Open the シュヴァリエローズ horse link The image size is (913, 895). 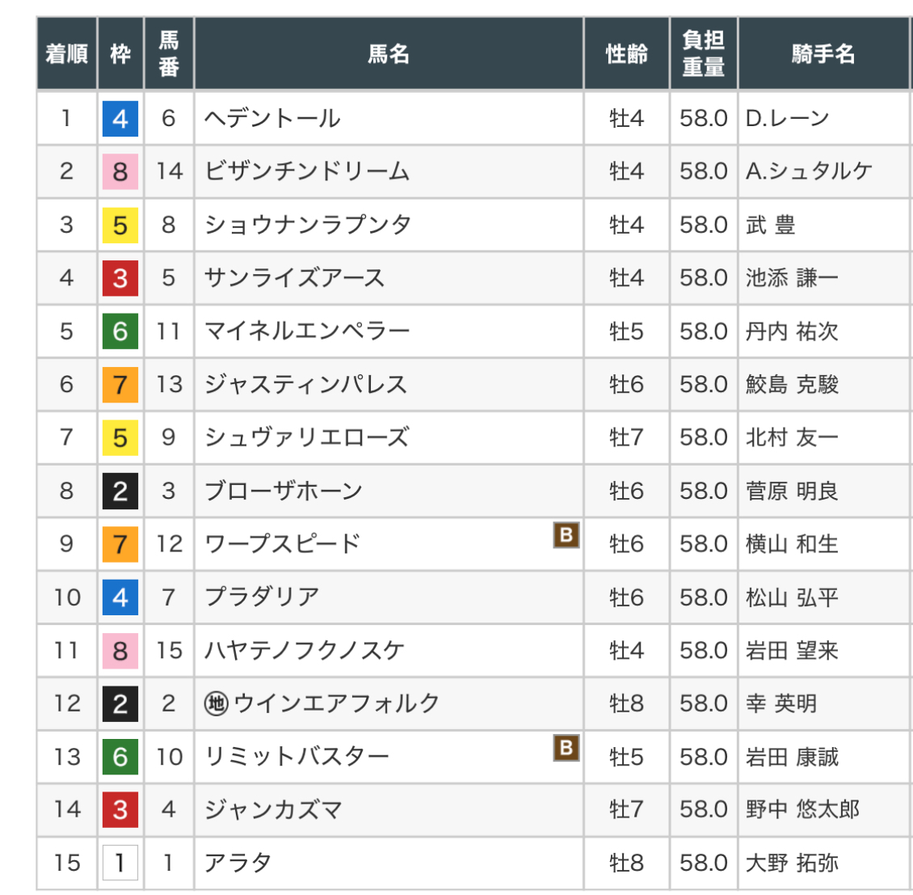306,437
